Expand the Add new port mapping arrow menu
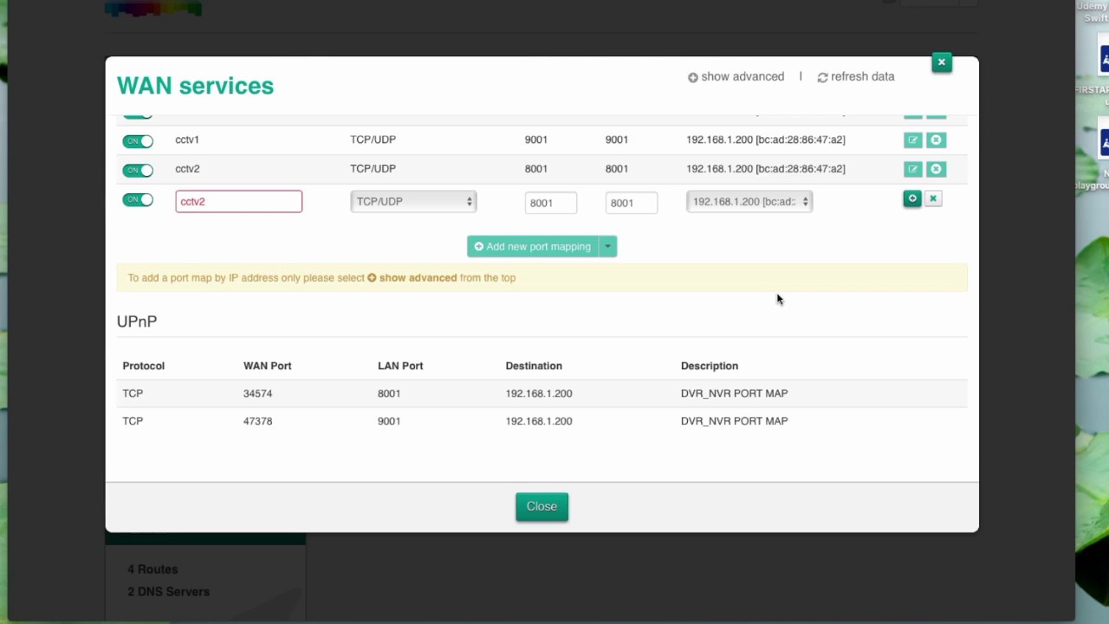The width and height of the screenshot is (1109, 624). coord(608,246)
